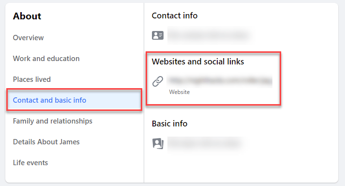Screen dimensions: 345x186
Task: Open the blurred website URL link
Action: tap(220, 81)
